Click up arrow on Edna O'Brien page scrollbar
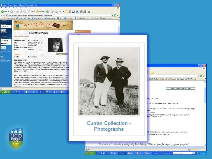The image size is (212, 159). click(119, 21)
